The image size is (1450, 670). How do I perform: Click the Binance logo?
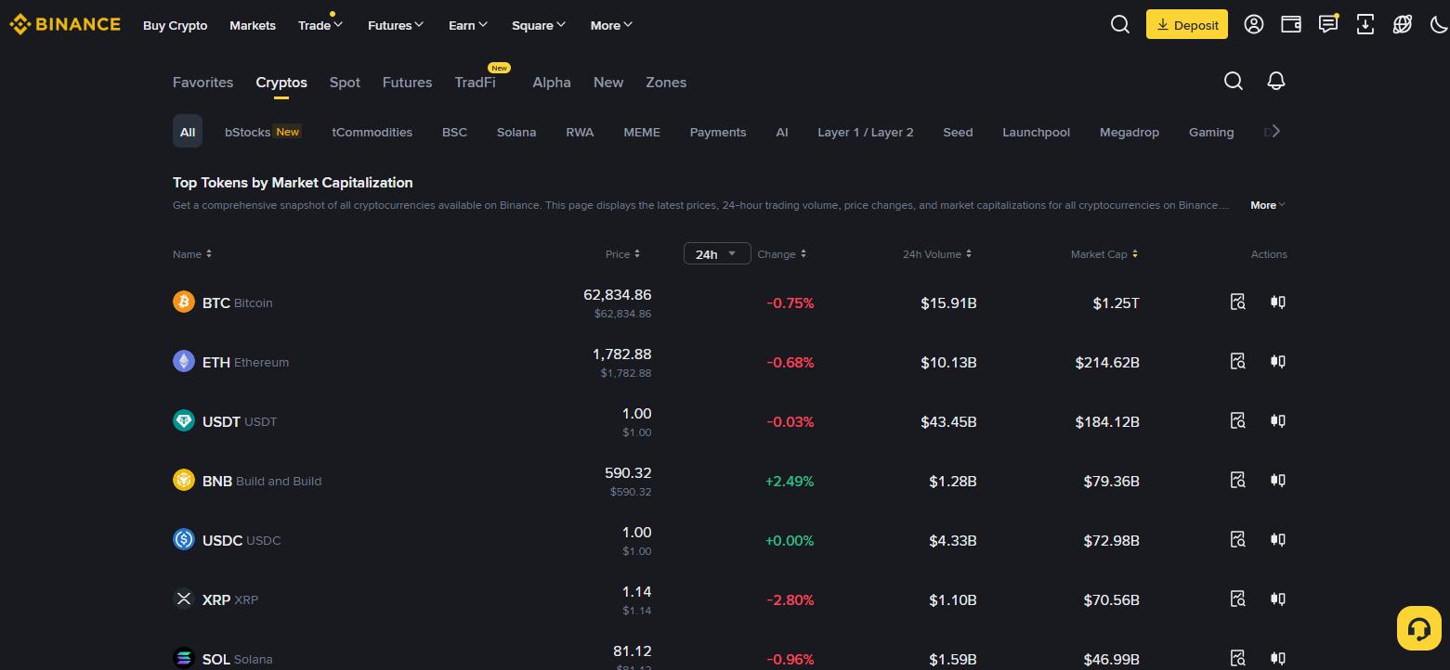pyautogui.click(x=65, y=25)
